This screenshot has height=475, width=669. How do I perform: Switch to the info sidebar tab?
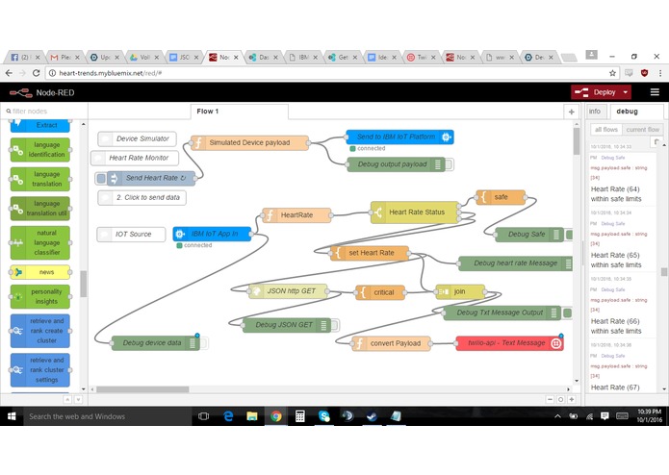point(595,112)
